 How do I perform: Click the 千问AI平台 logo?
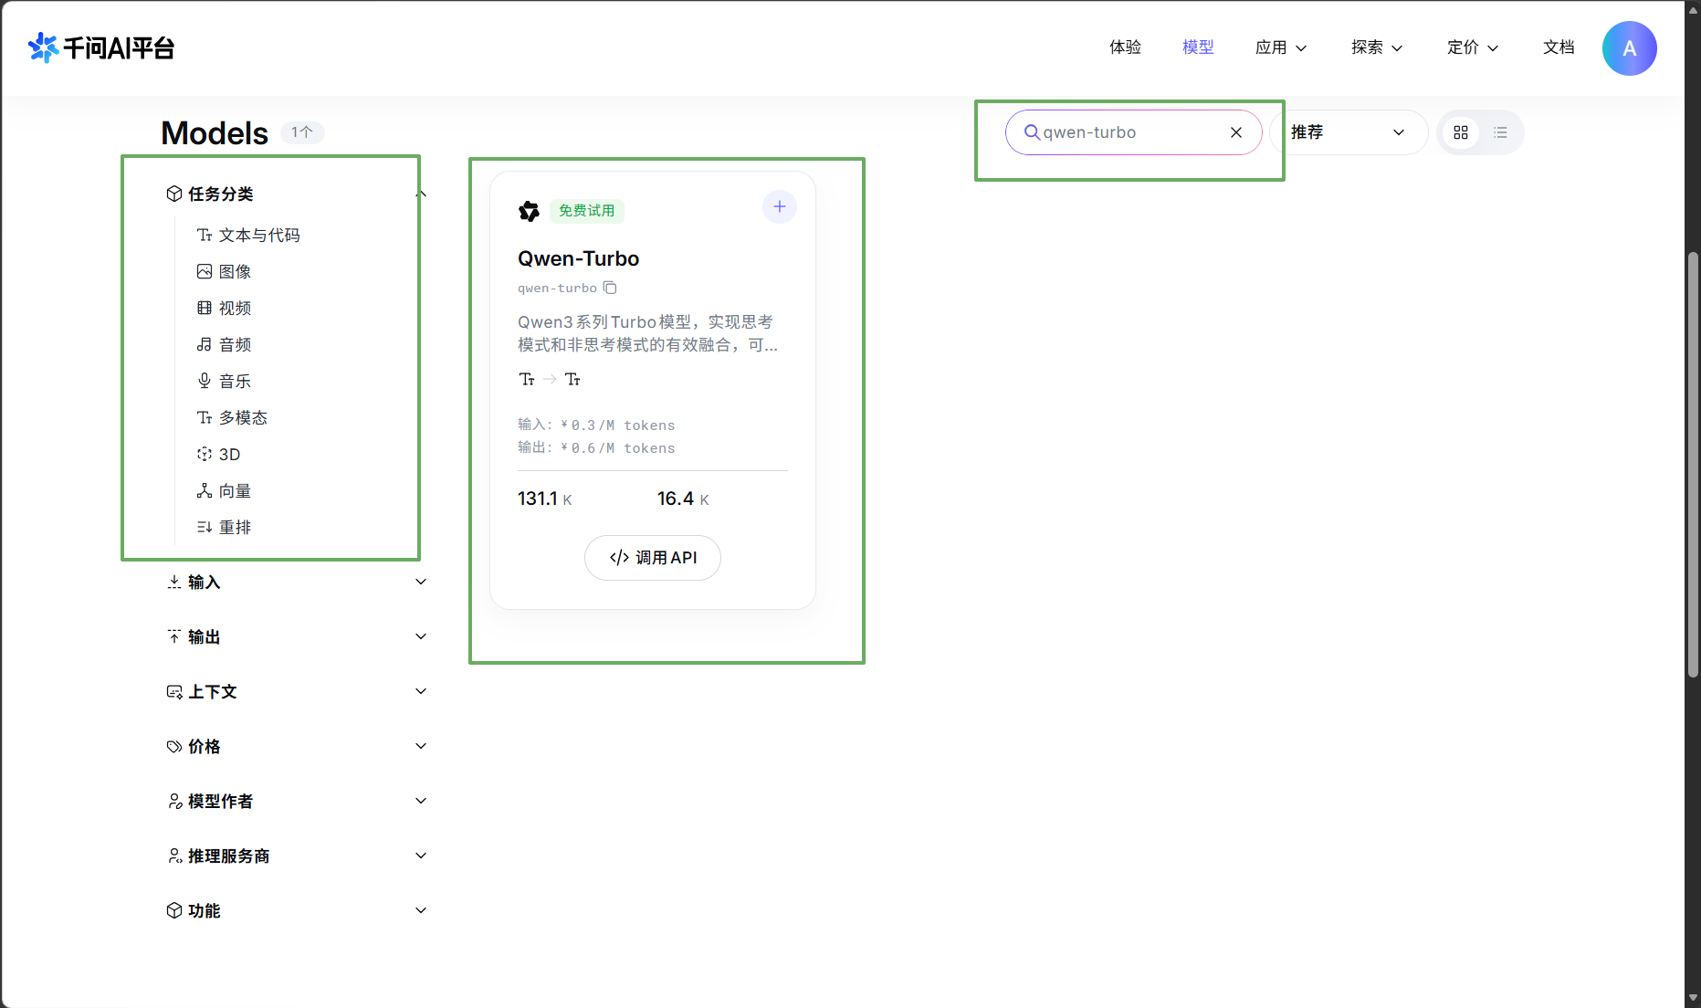click(101, 47)
